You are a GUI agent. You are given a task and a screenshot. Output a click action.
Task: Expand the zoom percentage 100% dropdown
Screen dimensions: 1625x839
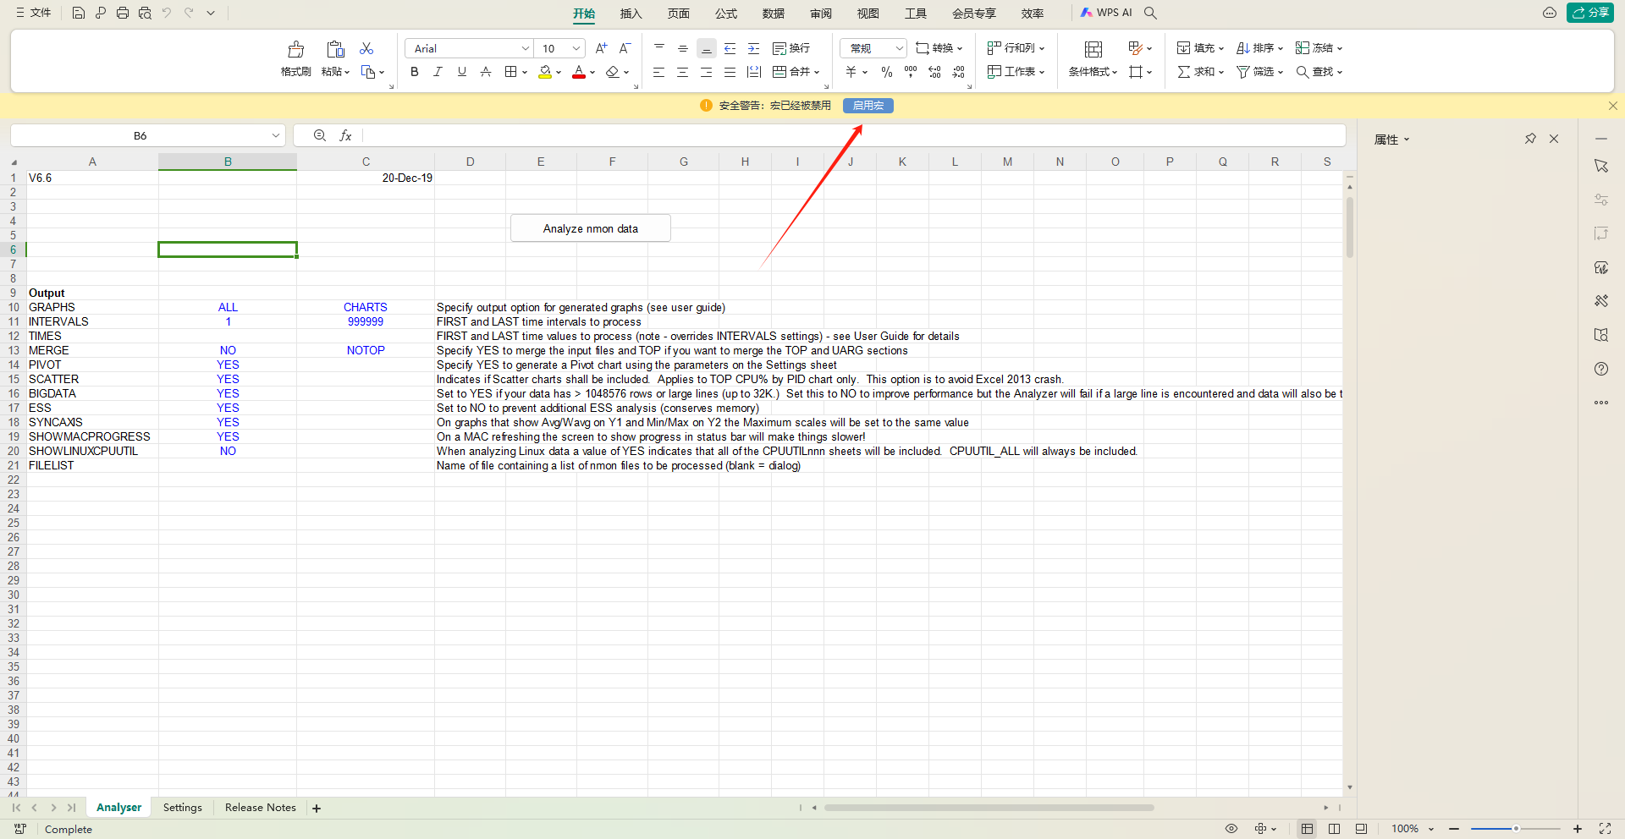click(x=1430, y=829)
